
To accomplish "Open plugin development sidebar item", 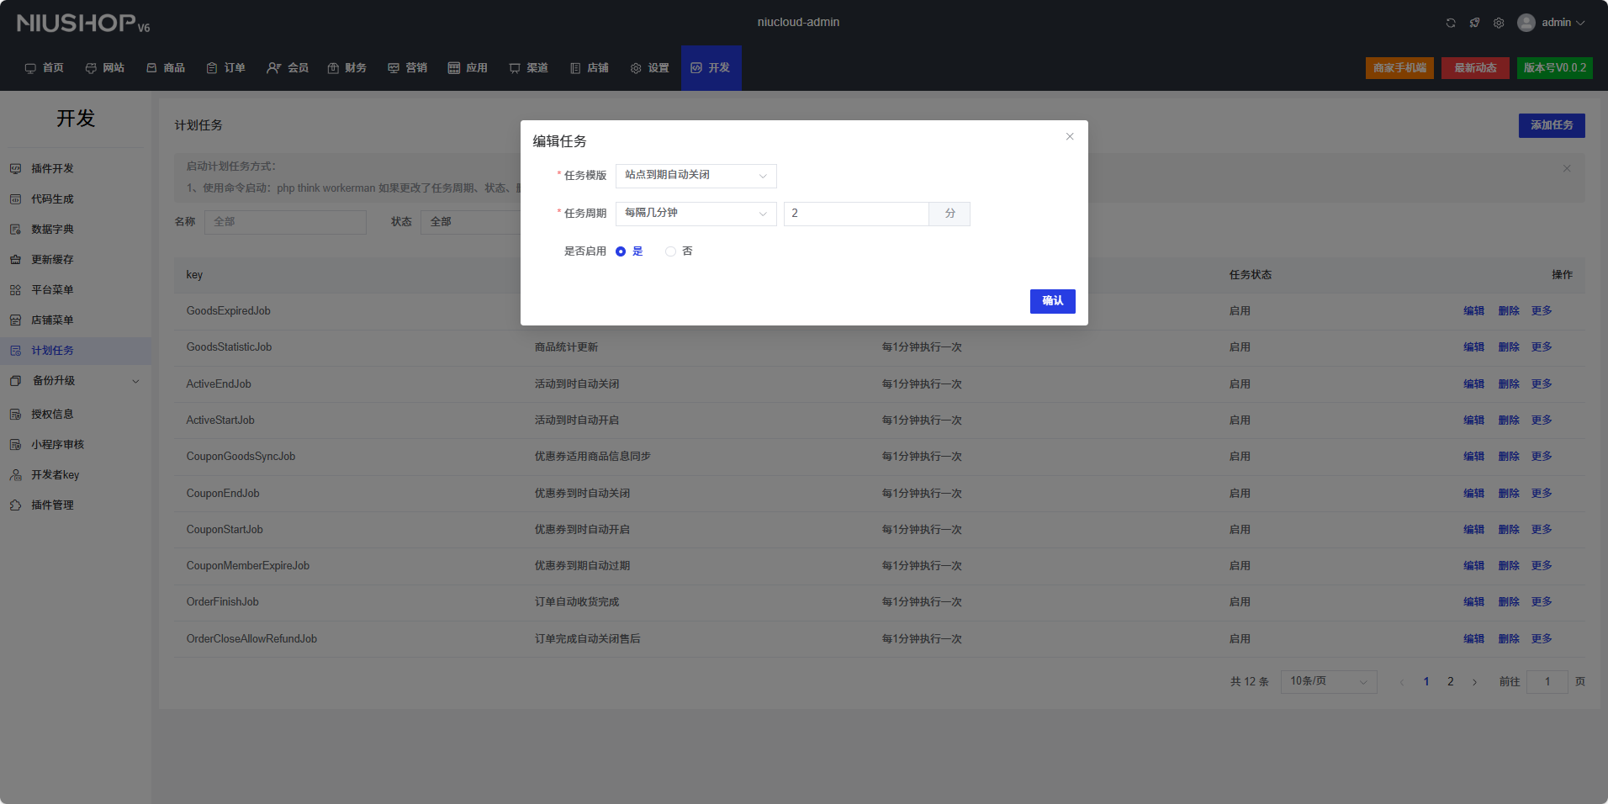I will pos(52,169).
